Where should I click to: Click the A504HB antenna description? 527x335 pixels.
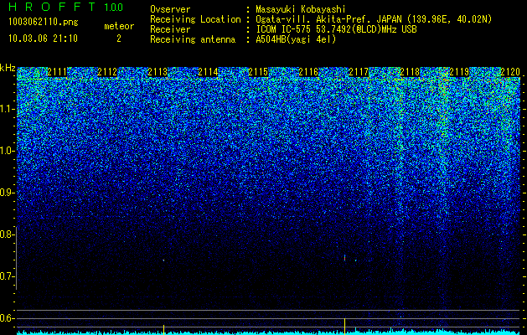[x=296, y=39]
